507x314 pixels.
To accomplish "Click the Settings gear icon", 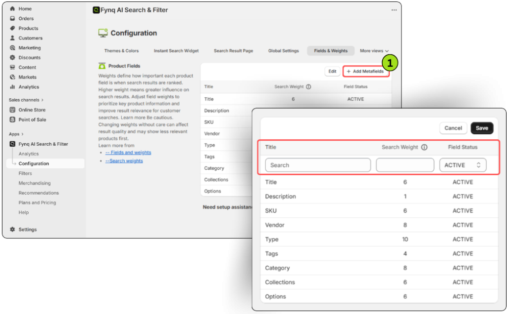I will pyautogui.click(x=12, y=229).
